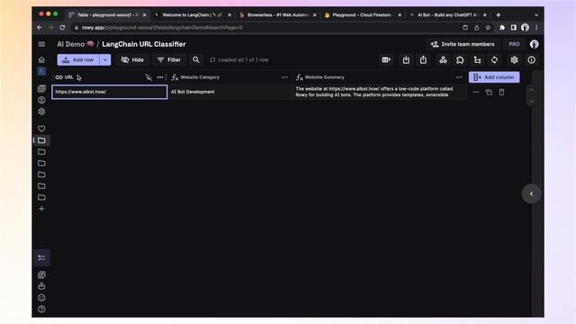Screen dimensions: 576x324
Task: Open the webhooks icon in table toolbar
Action: tap(443, 60)
